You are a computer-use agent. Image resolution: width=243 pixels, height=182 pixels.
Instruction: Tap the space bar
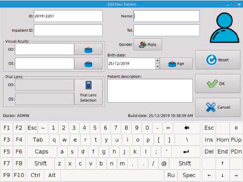click(112, 175)
